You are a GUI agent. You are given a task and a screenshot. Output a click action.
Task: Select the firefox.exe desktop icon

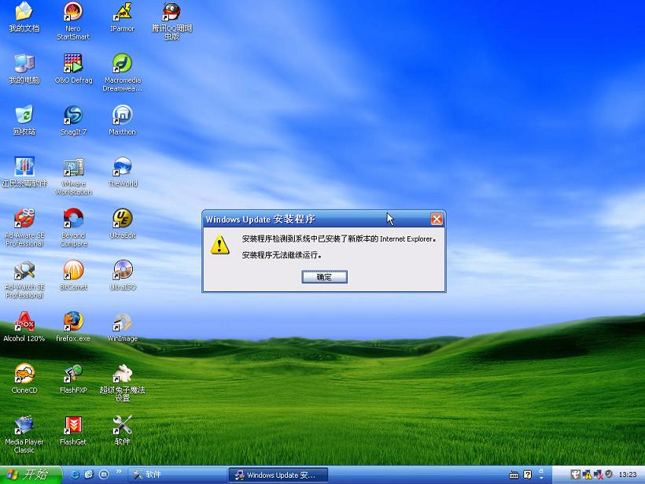tap(73, 327)
